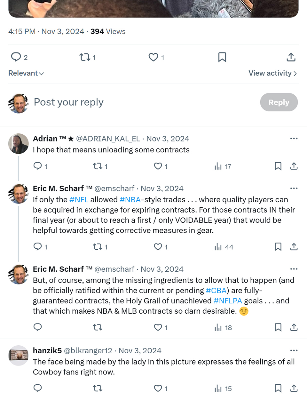Image resolution: width=307 pixels, height=401 pixels.
Task: Bookmark the main post
Action: [x=222, y=57]
